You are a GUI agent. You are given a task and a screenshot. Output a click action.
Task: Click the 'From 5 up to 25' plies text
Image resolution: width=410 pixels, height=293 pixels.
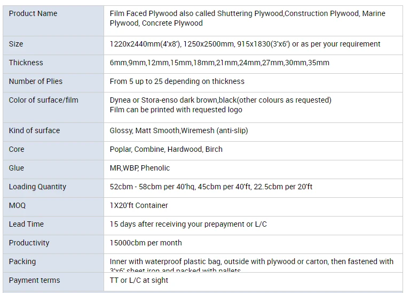tap(177, 81)
